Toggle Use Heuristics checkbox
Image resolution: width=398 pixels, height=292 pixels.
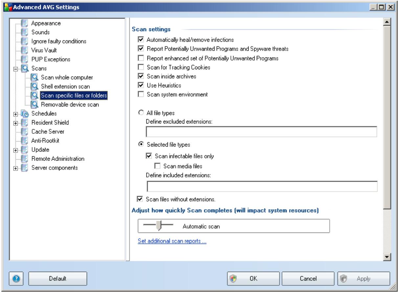coord(141,85)
